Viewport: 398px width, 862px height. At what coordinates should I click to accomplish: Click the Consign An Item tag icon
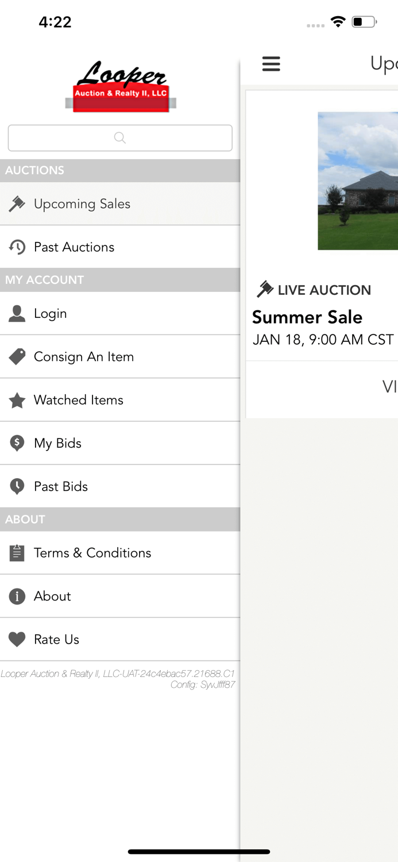[x=17, y=356]
